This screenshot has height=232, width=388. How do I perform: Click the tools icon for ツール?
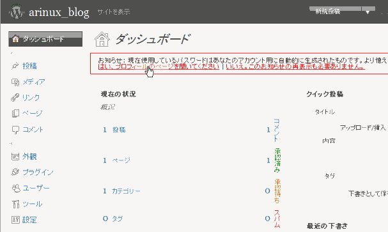15,204
